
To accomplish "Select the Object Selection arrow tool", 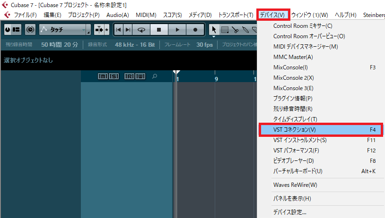I will [x=214, y=30].
